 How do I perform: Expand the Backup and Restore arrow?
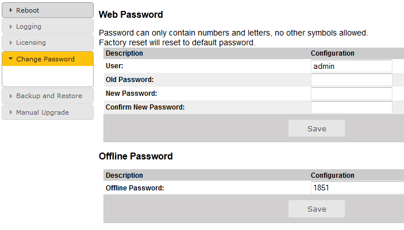[10, 96]
